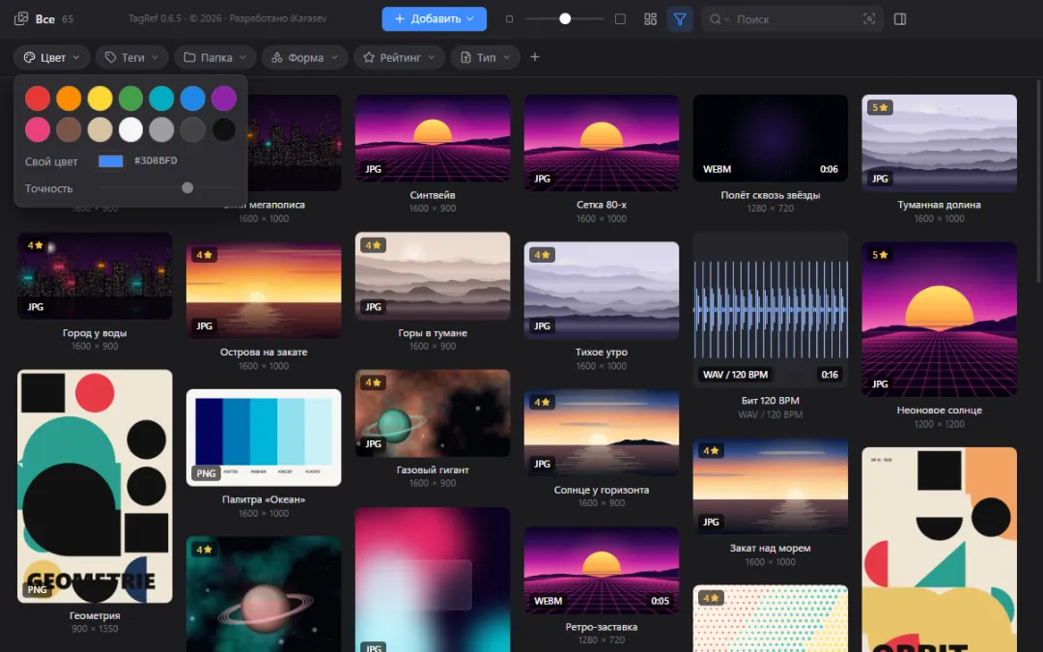
Task: Click the "Острова на закате" title text
Action: pyautogui.click(x=264, y=352)
